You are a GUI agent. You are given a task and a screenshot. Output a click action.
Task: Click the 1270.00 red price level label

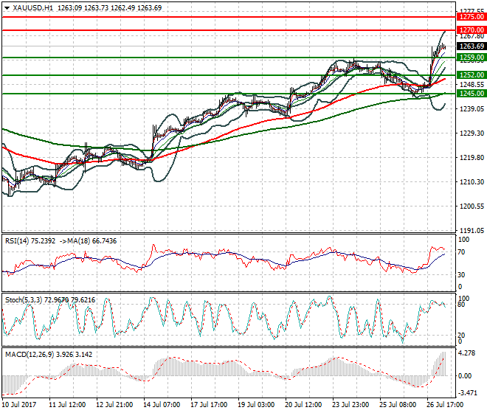[x=472, y=30]
